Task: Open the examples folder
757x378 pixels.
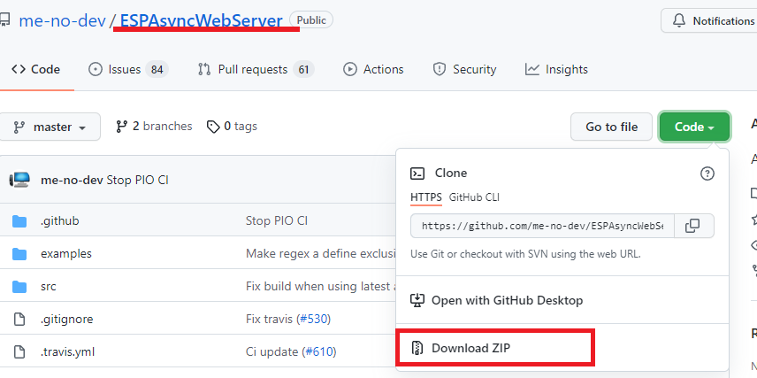Action: tap(66, 253)
